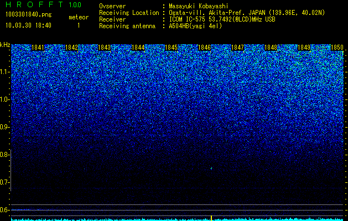Screen dimensions: 348x221
Task: Click the Ovserver field label
Action: point(112,6)
